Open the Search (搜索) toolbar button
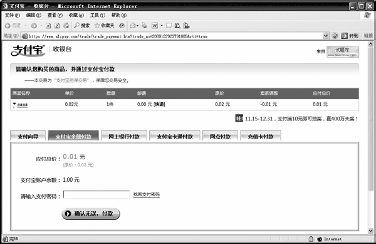Screen dimensions: 376x244 coord(81,26)
